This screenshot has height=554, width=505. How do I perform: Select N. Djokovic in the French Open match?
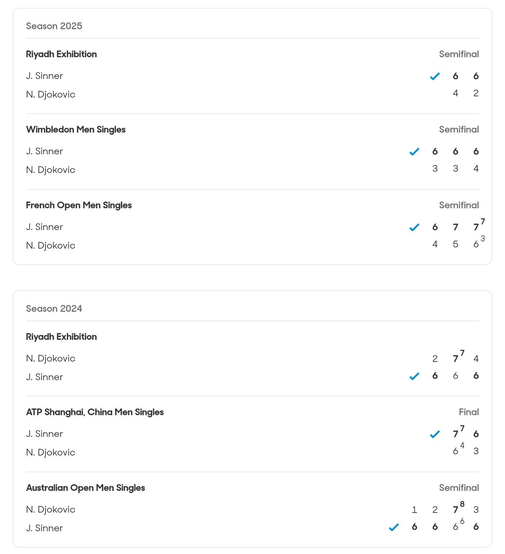[x=50, y=246]
